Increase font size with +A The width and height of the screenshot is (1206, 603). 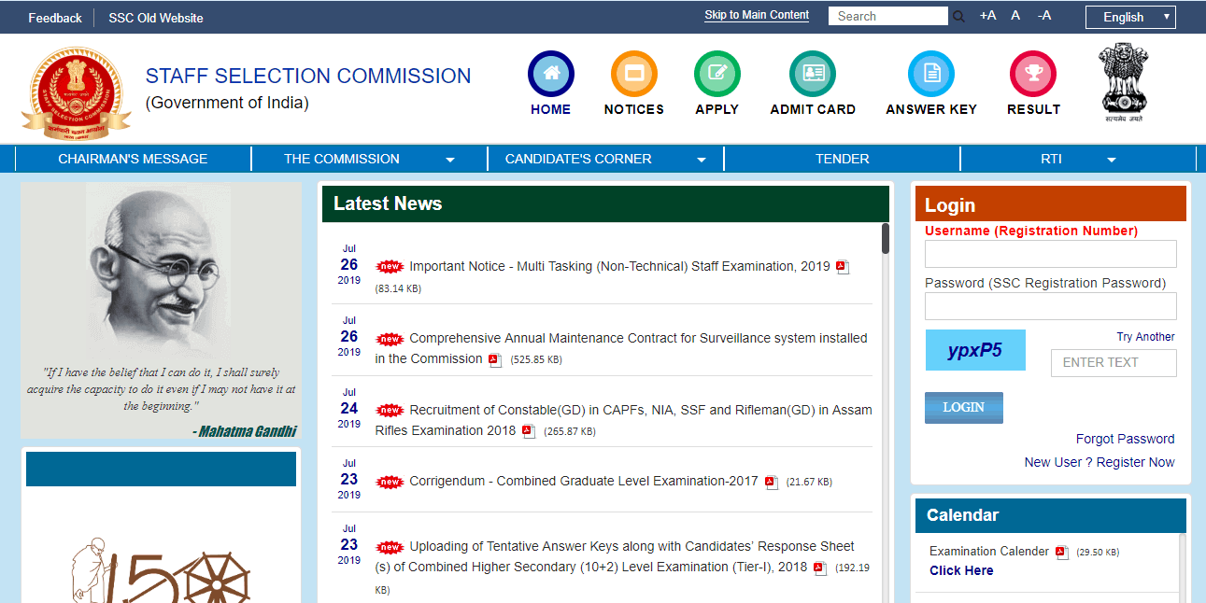987,16
